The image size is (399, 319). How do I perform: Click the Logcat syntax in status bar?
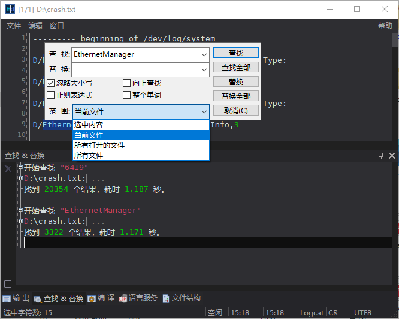tap(312, 312)
